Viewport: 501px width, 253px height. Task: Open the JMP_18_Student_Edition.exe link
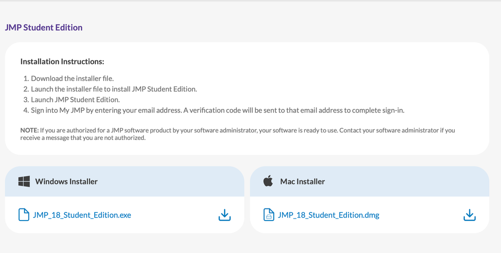pos(82,215)
